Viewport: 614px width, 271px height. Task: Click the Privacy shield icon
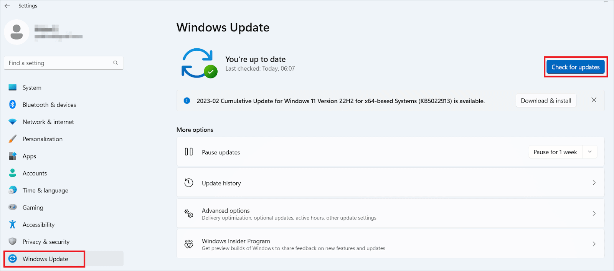point(13,241)
